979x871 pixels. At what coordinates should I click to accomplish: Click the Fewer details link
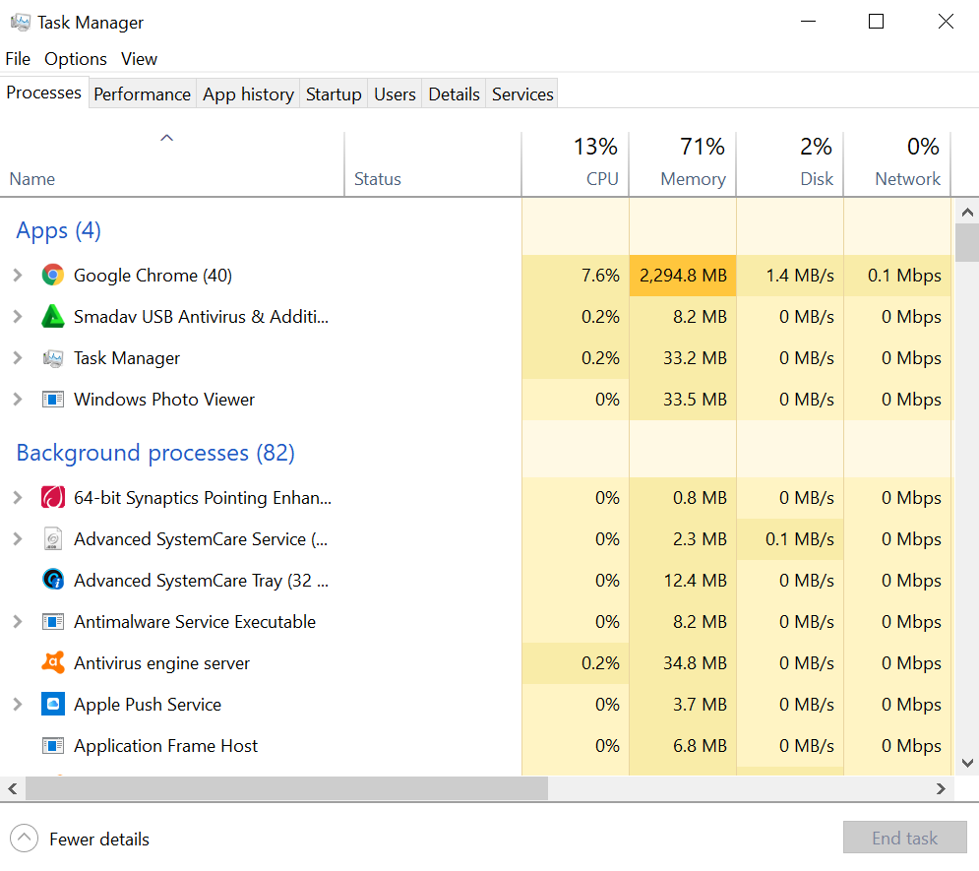click(x=99, y=840)
